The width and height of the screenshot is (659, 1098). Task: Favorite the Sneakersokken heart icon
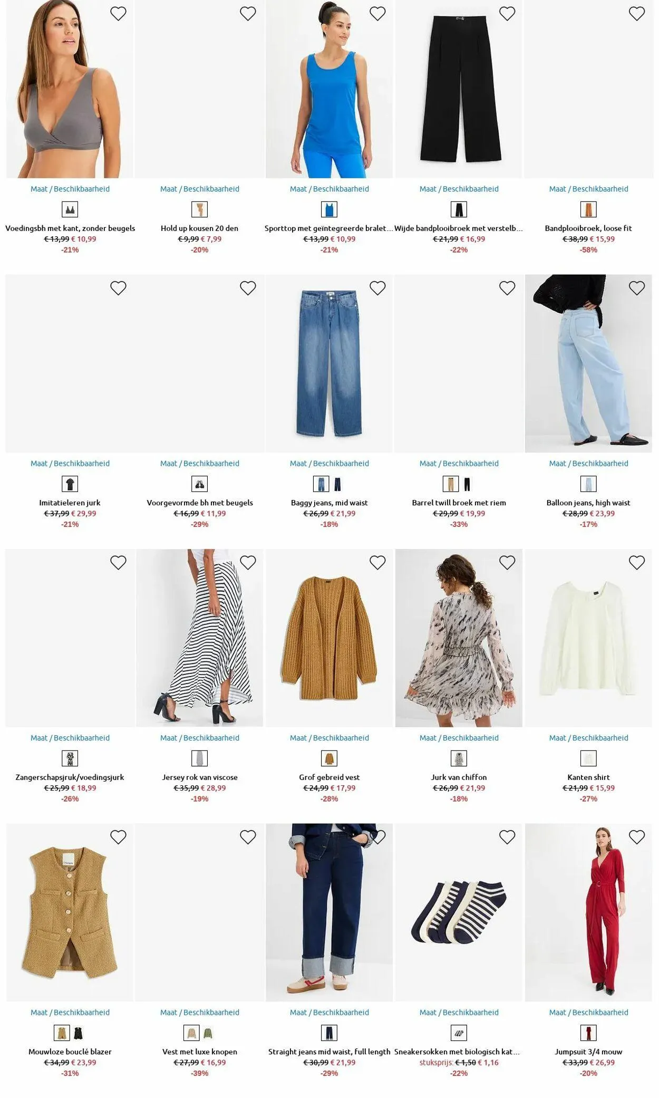[x=507, y=837]
